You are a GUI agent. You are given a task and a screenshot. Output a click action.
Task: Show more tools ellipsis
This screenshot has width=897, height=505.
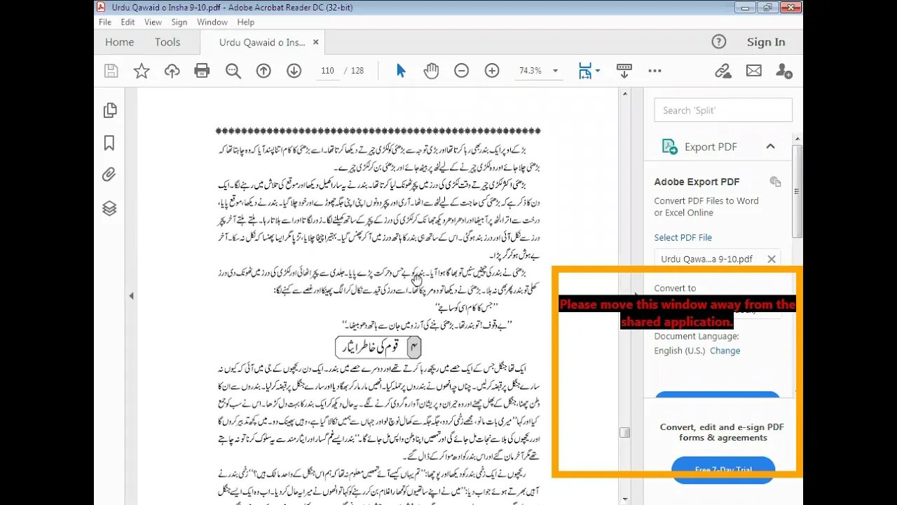[655, 71]
